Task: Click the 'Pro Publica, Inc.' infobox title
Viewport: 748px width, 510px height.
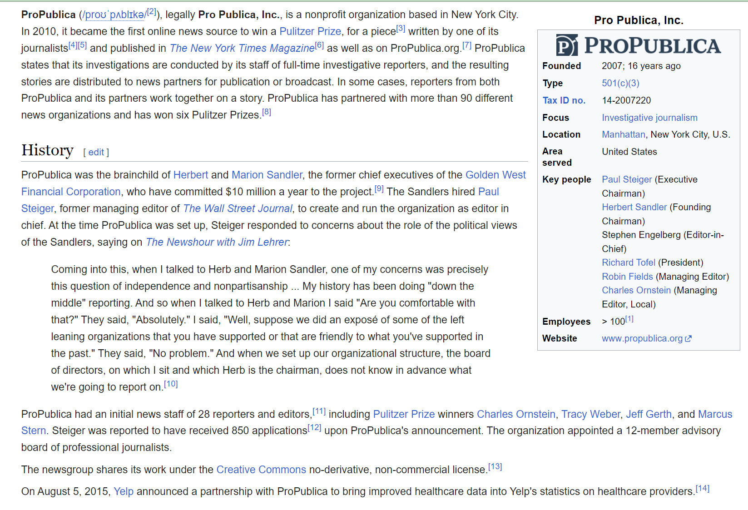Action: click(x=639, y=20)
